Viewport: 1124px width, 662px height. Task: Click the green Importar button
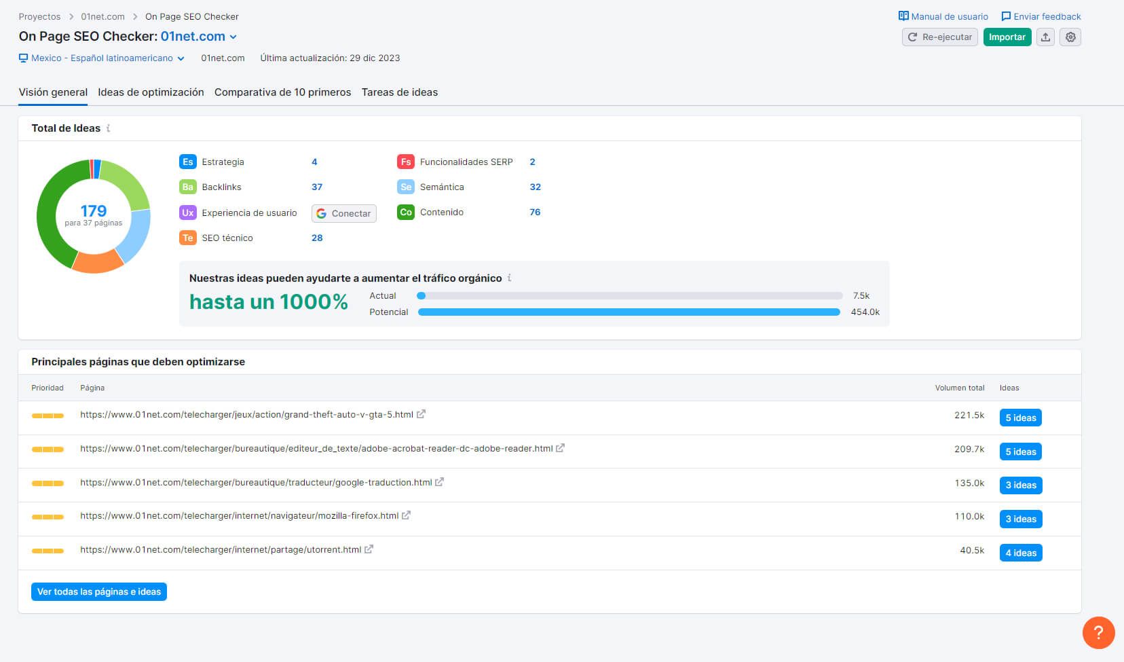tap(1007, 37)
